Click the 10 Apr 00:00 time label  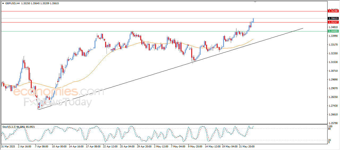(59, 146)
